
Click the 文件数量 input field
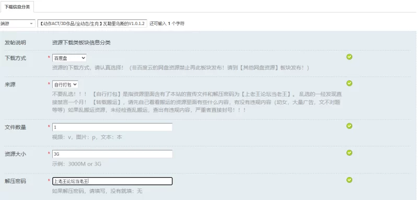tap(112, 127)
